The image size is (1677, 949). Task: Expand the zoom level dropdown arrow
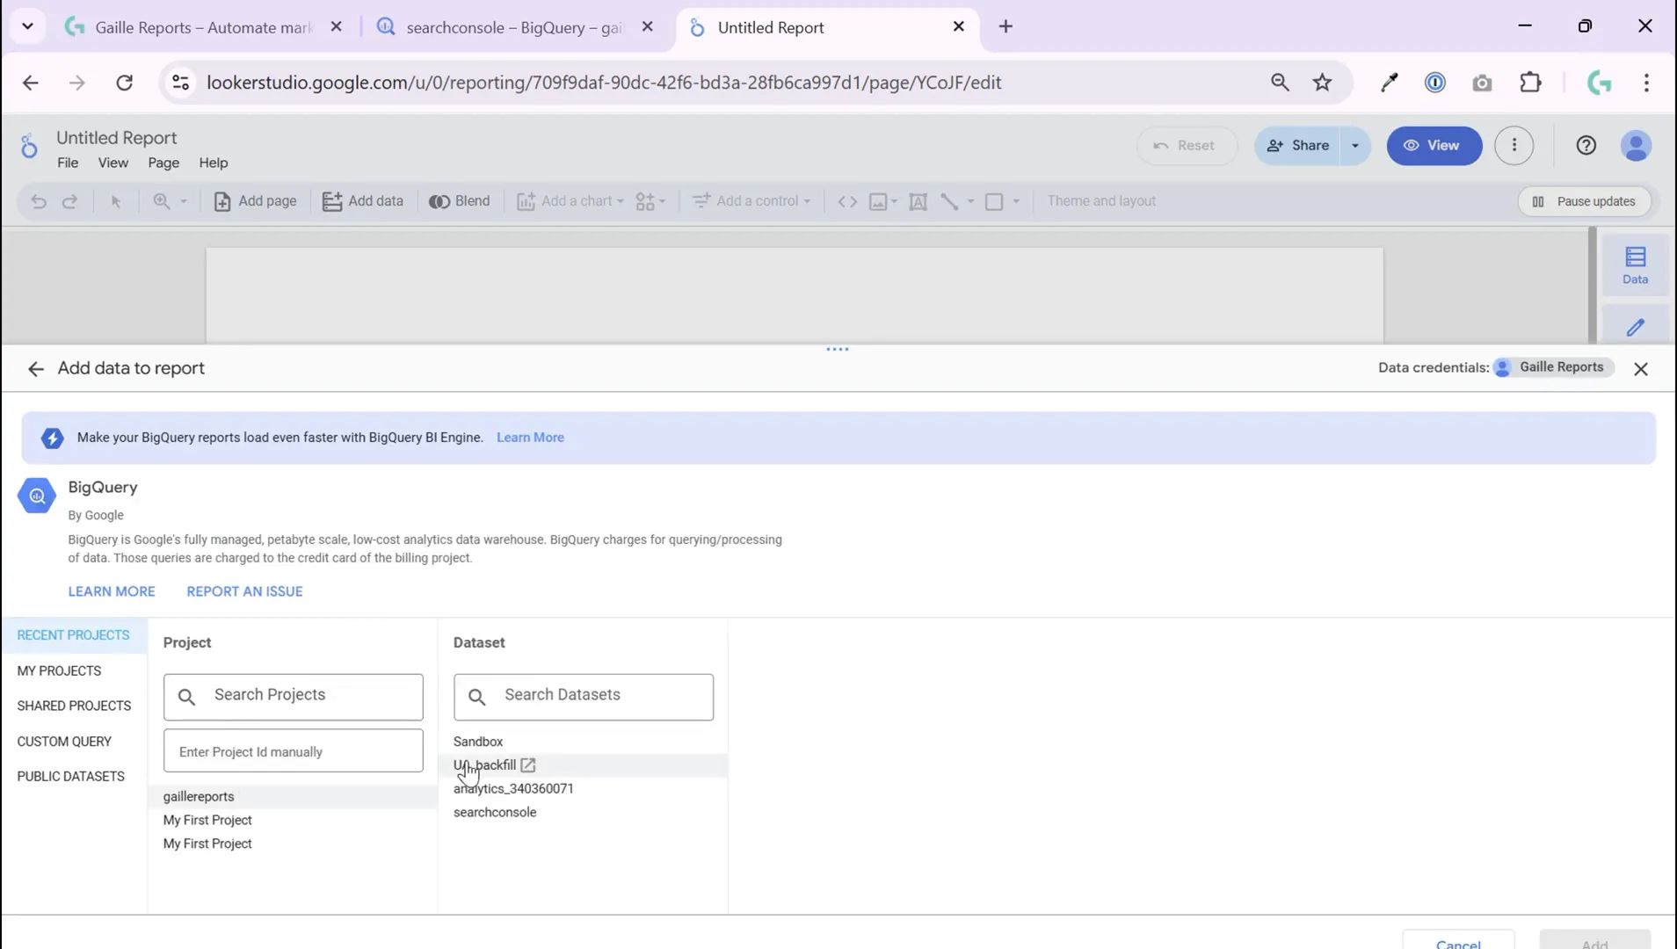184,201
